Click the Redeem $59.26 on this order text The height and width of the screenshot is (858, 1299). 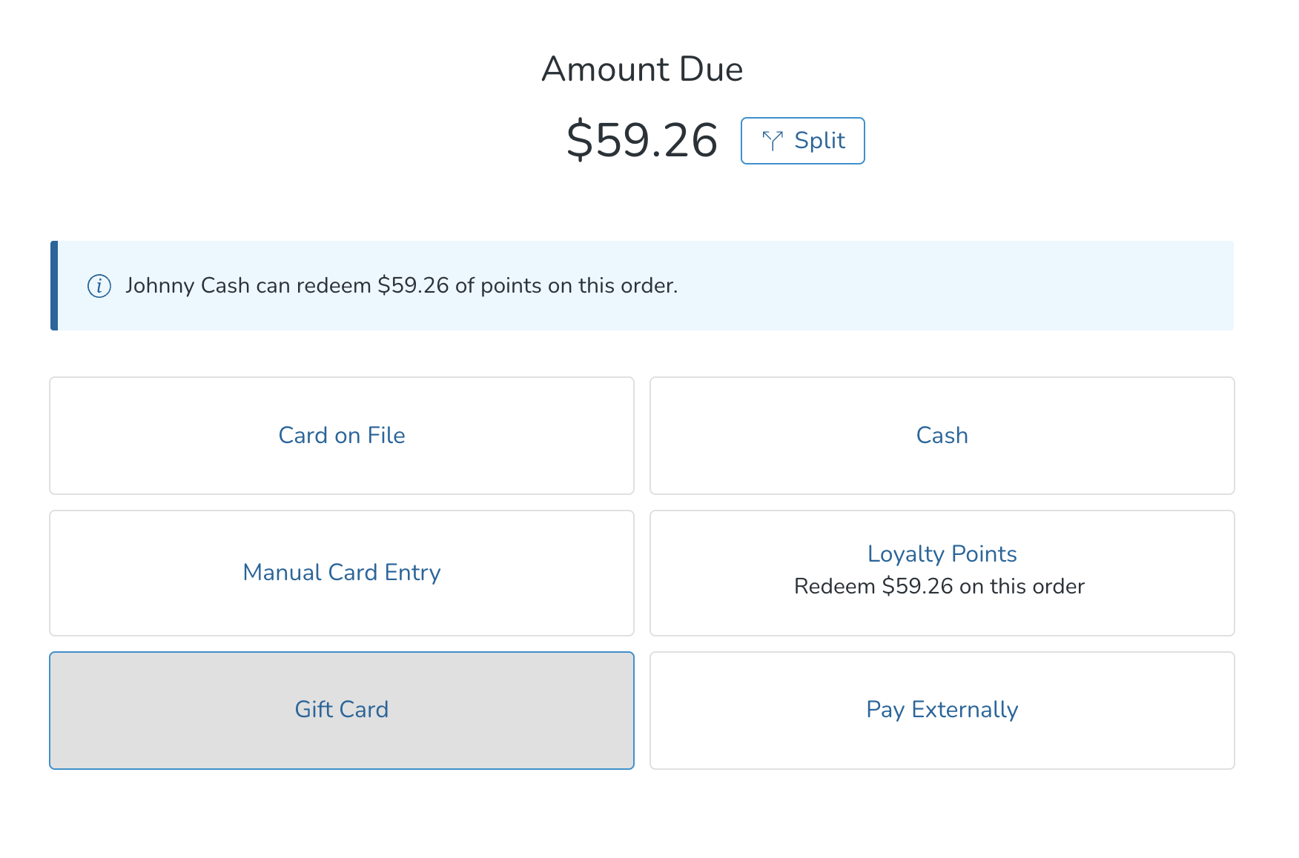pyautogui.click(x=940, y=586)
